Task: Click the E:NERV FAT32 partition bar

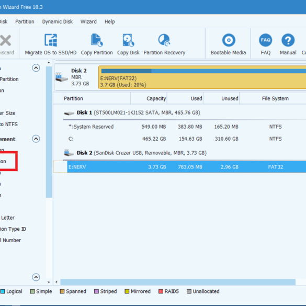Action: click(x=202, y=77)
